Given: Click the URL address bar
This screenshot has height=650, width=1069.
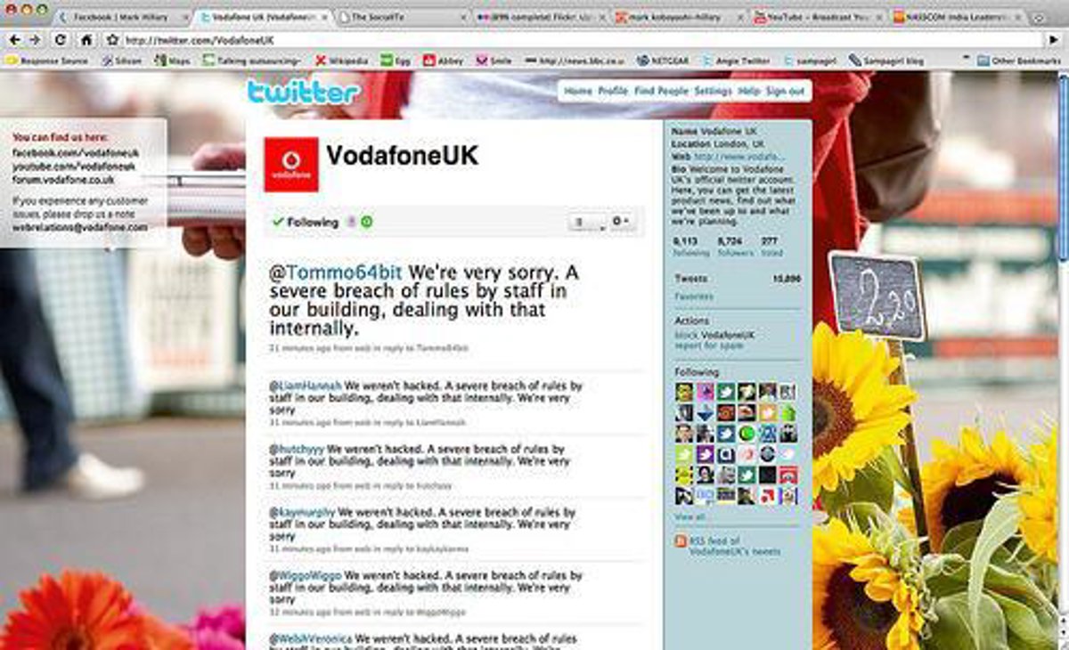Looking at the screenshot, I should (x=579, y=40).
